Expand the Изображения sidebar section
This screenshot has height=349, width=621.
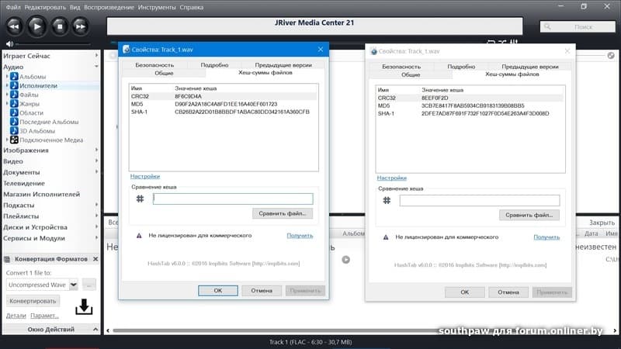[x=96, y=150]
